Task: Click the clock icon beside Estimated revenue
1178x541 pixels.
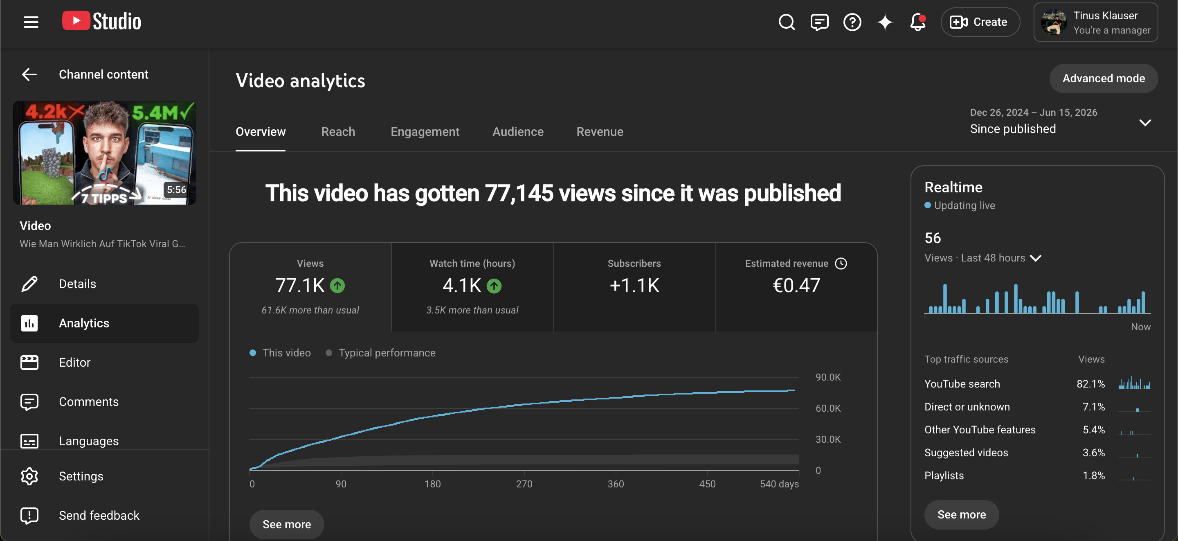Action: click(841, 263)
